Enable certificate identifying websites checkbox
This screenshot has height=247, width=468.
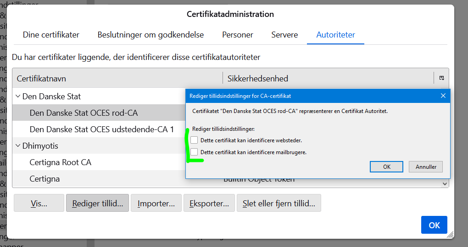195,140
